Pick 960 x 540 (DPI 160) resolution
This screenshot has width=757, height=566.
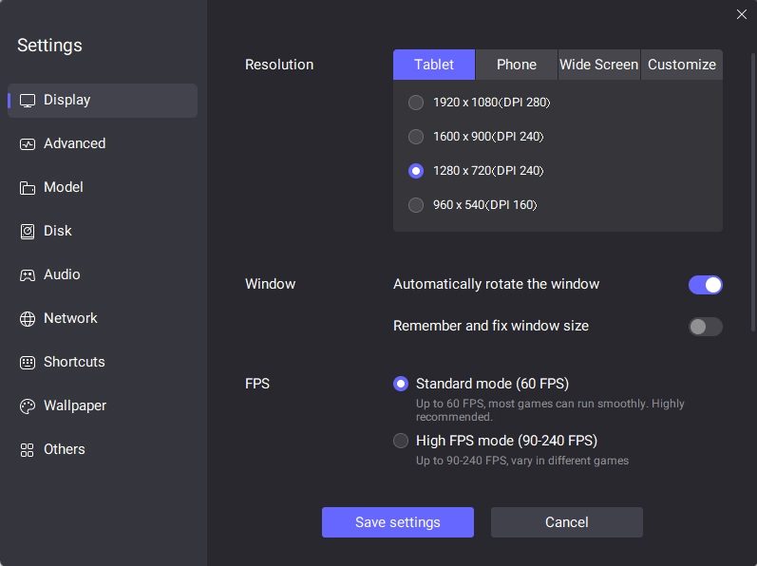[x=416, y=205]
